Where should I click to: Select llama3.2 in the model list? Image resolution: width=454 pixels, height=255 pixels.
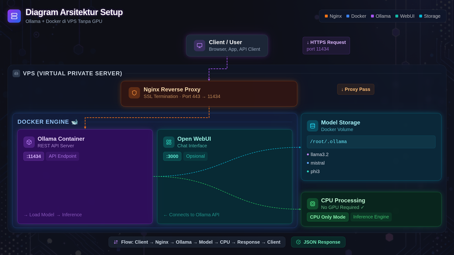(x=319, y=155)
